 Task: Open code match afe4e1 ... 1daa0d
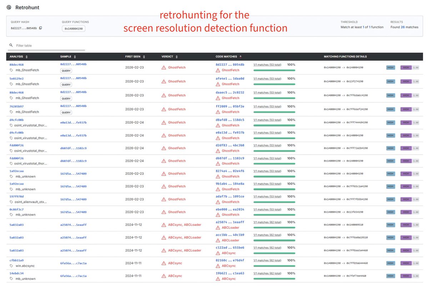(x=230, y=79)
